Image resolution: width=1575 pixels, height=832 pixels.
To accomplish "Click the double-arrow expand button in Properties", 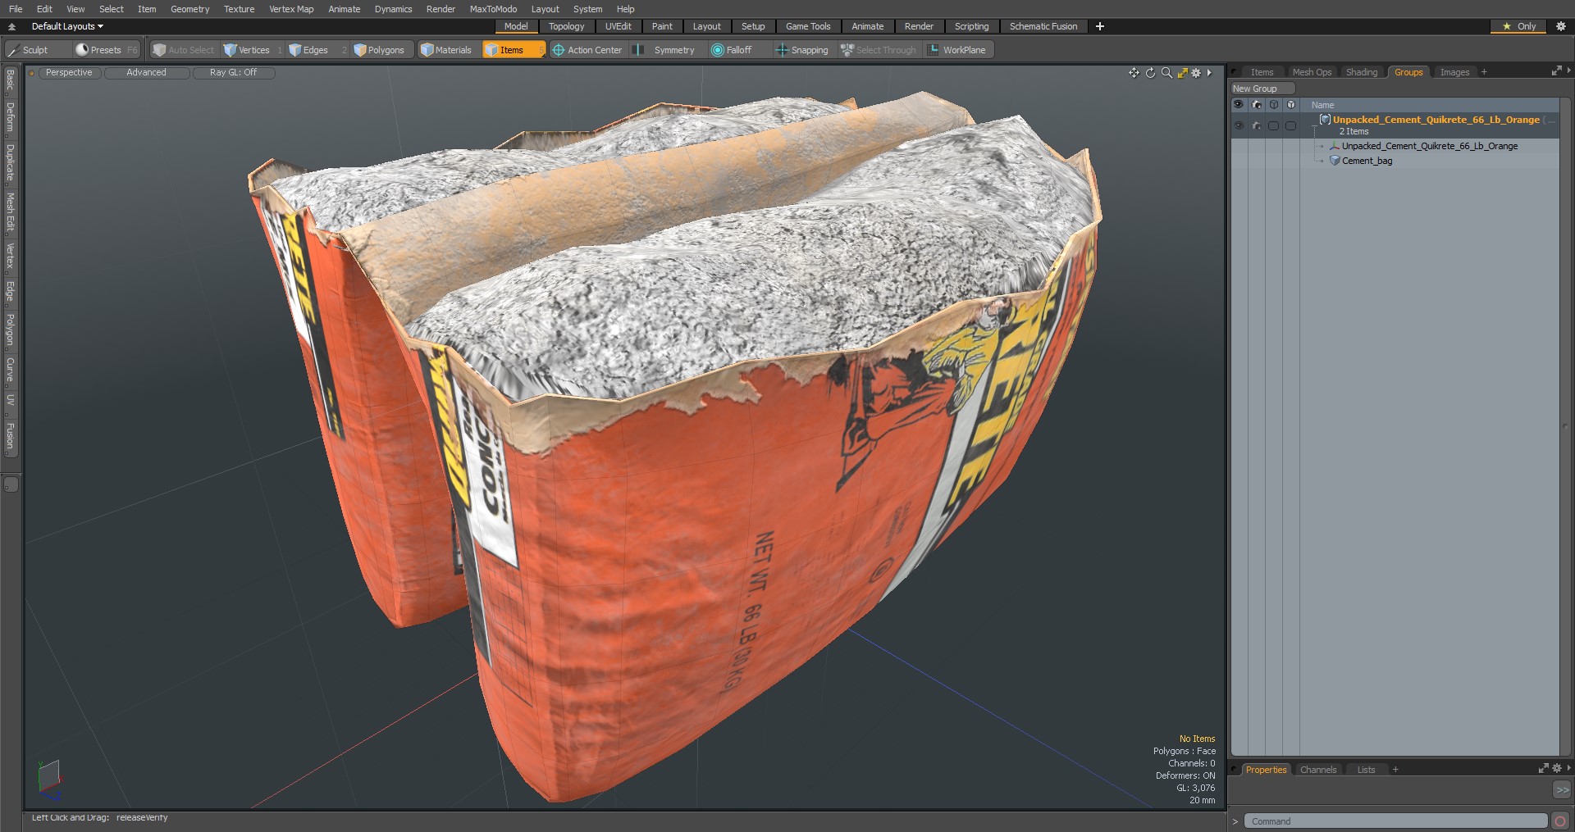I will coord(1561,789).
